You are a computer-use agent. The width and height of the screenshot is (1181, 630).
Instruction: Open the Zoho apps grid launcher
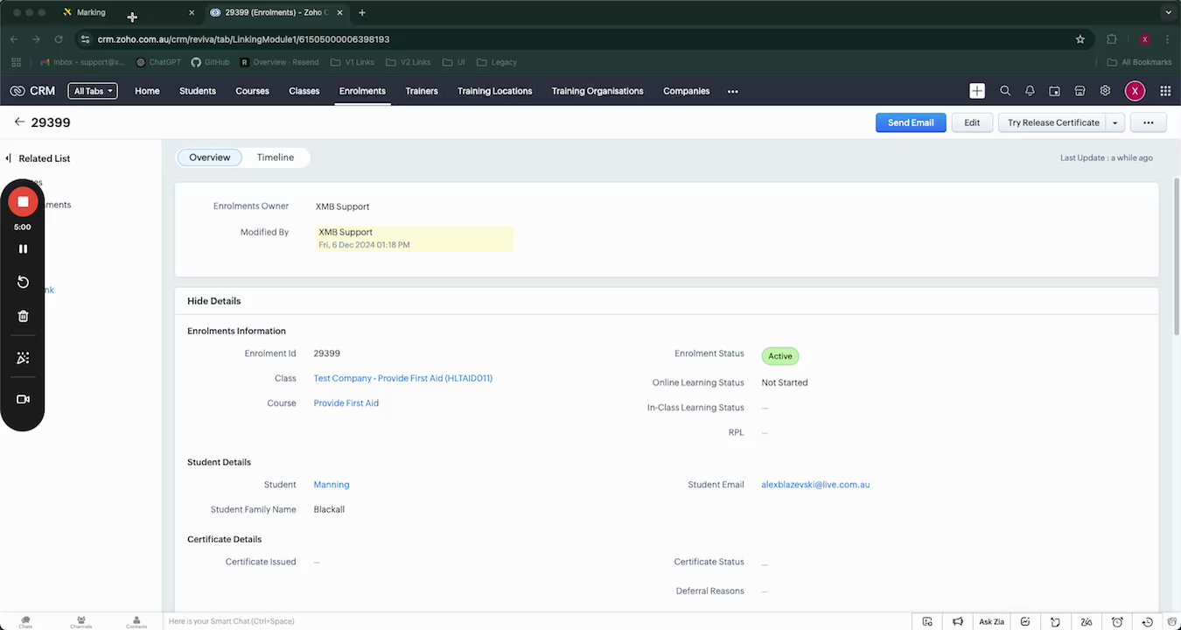point(1165,91)
